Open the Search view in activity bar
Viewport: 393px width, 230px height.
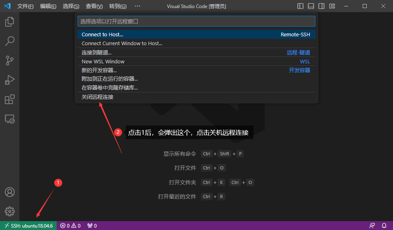10,41
